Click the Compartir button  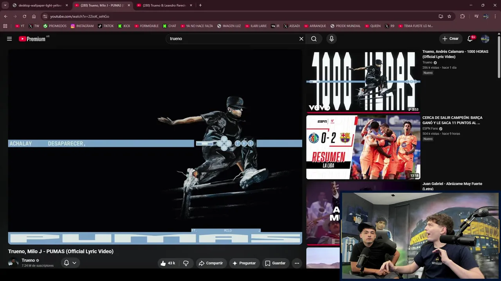point(211,263)
